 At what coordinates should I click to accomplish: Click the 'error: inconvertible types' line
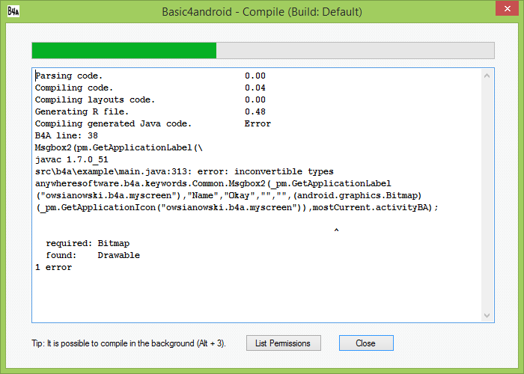point(184,171)
